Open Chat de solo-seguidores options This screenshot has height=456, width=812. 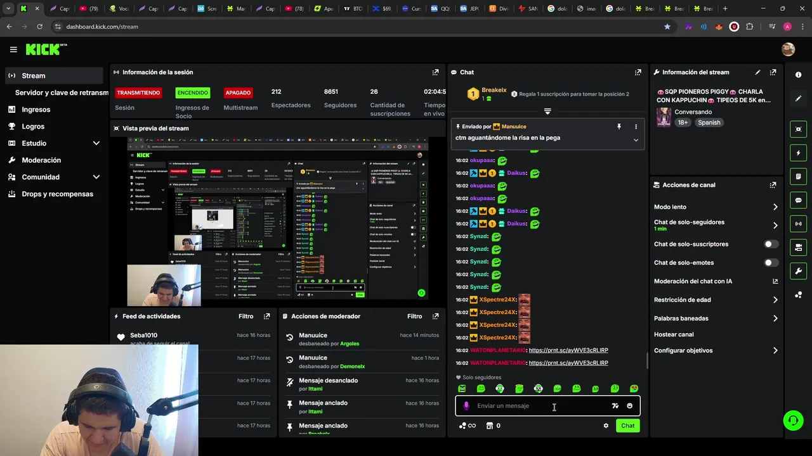pyautogui.click(x=716, y=225)
